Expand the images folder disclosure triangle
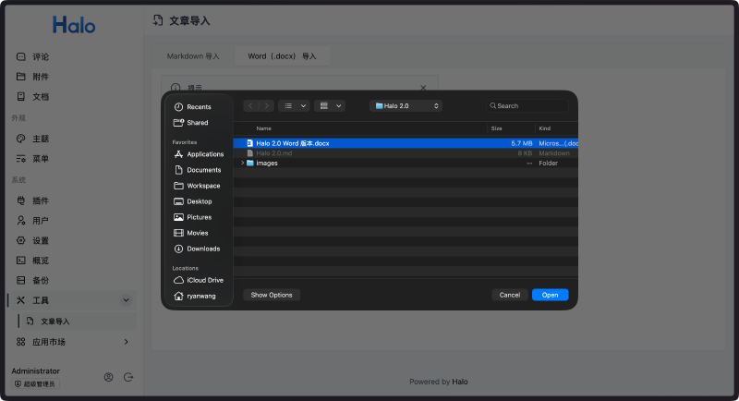739x401 pixels. [242, 164]
